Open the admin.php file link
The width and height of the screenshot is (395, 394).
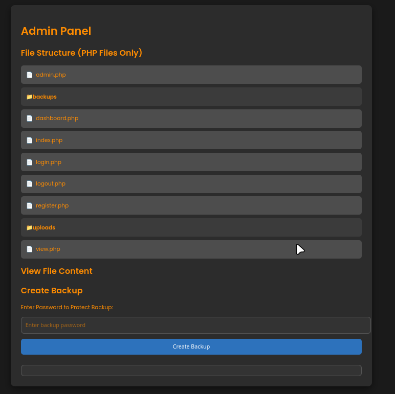point(51,75)
